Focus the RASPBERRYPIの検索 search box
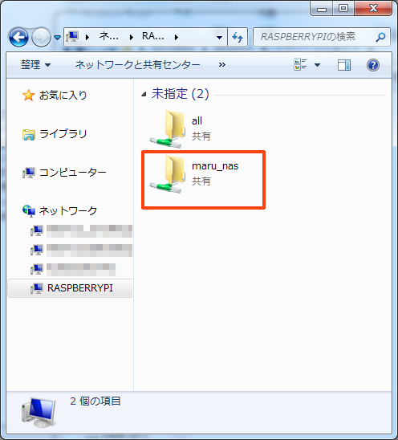 [x=322, y=37]
